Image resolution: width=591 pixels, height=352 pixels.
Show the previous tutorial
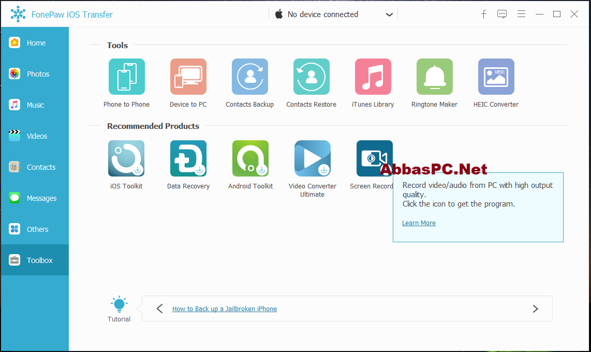click(160, 309)
